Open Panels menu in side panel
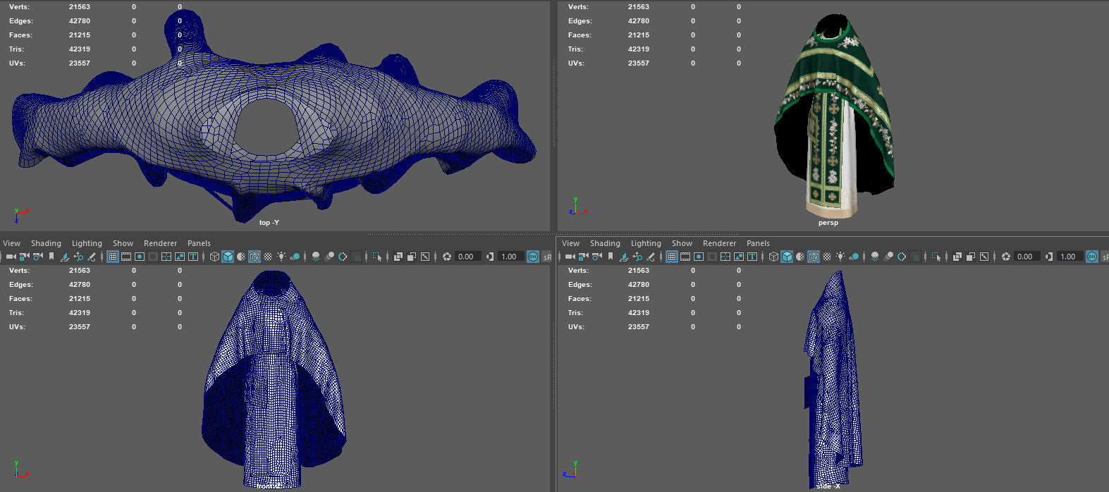Screen dimensions: 1109x492 pos(758,243)
